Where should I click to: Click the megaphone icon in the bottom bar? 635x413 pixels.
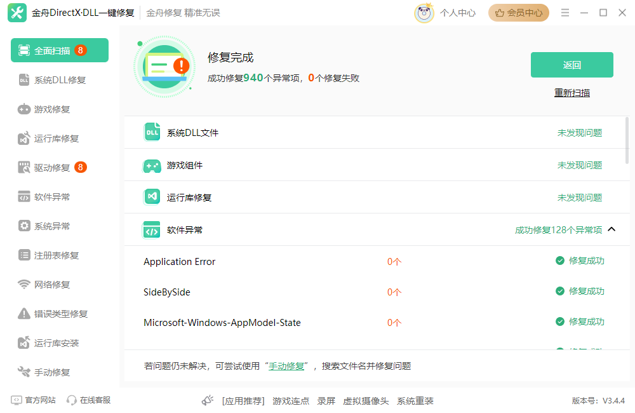point(208,400)
